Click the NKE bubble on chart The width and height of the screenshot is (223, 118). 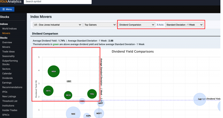pos(73,114)
